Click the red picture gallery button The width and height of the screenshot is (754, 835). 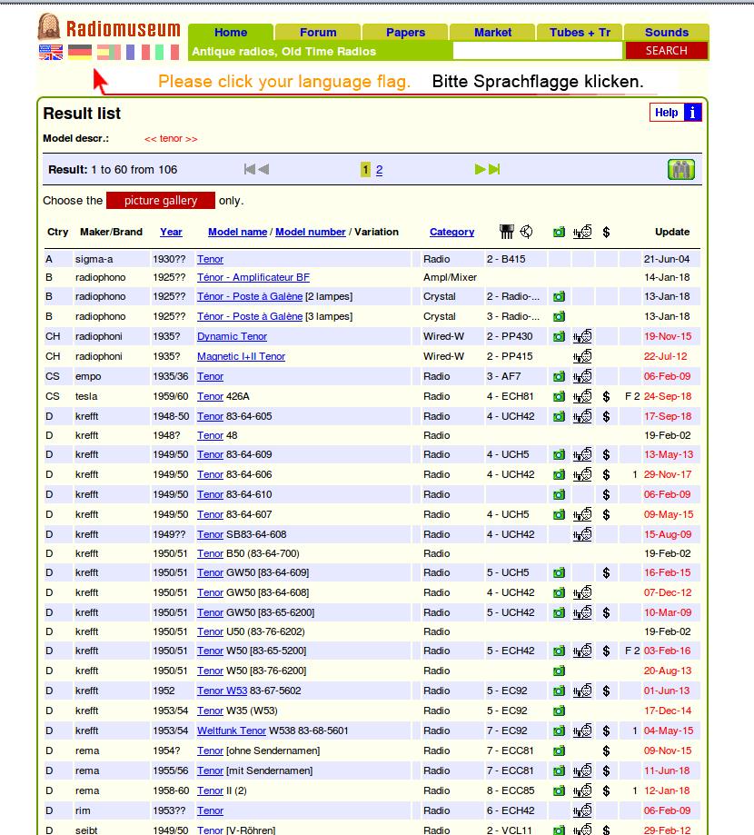pos(161,201)
